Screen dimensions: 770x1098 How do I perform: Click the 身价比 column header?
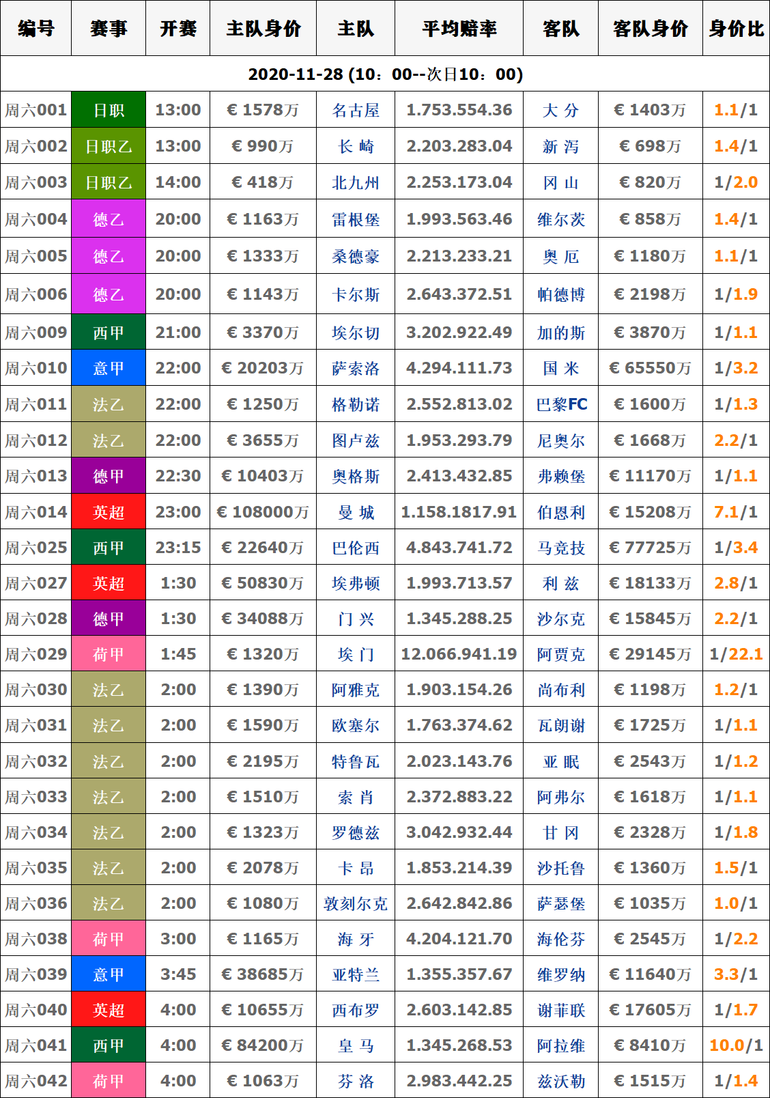click(736, 29)
